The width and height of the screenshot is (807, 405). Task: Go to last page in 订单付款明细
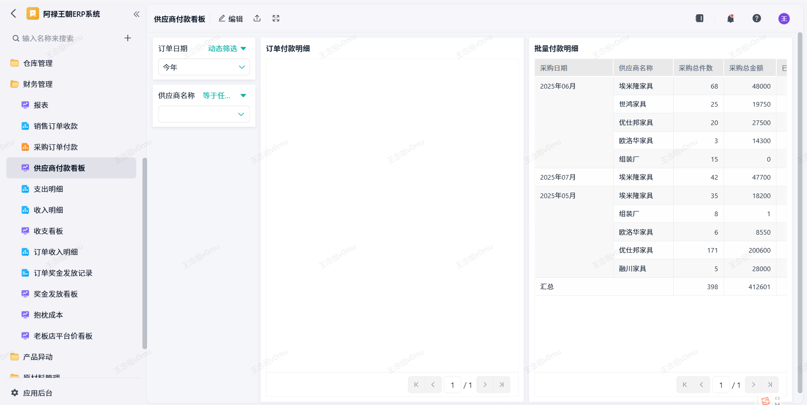point(501,385)
